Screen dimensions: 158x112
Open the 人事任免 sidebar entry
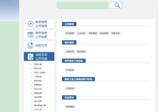coord(38,77)
